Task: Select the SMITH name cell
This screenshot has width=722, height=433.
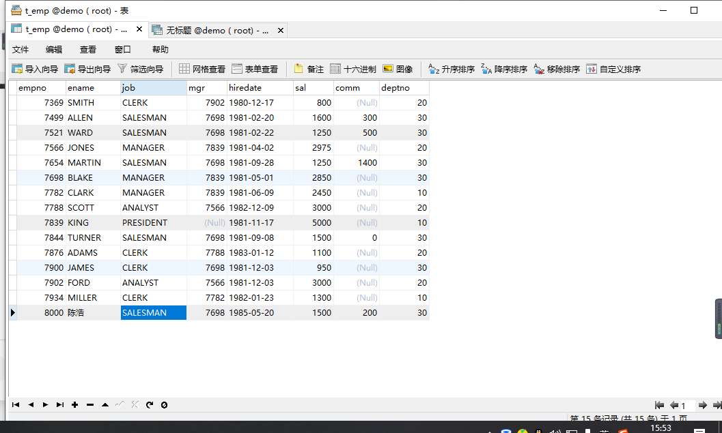Action: [x=93, y=102]
